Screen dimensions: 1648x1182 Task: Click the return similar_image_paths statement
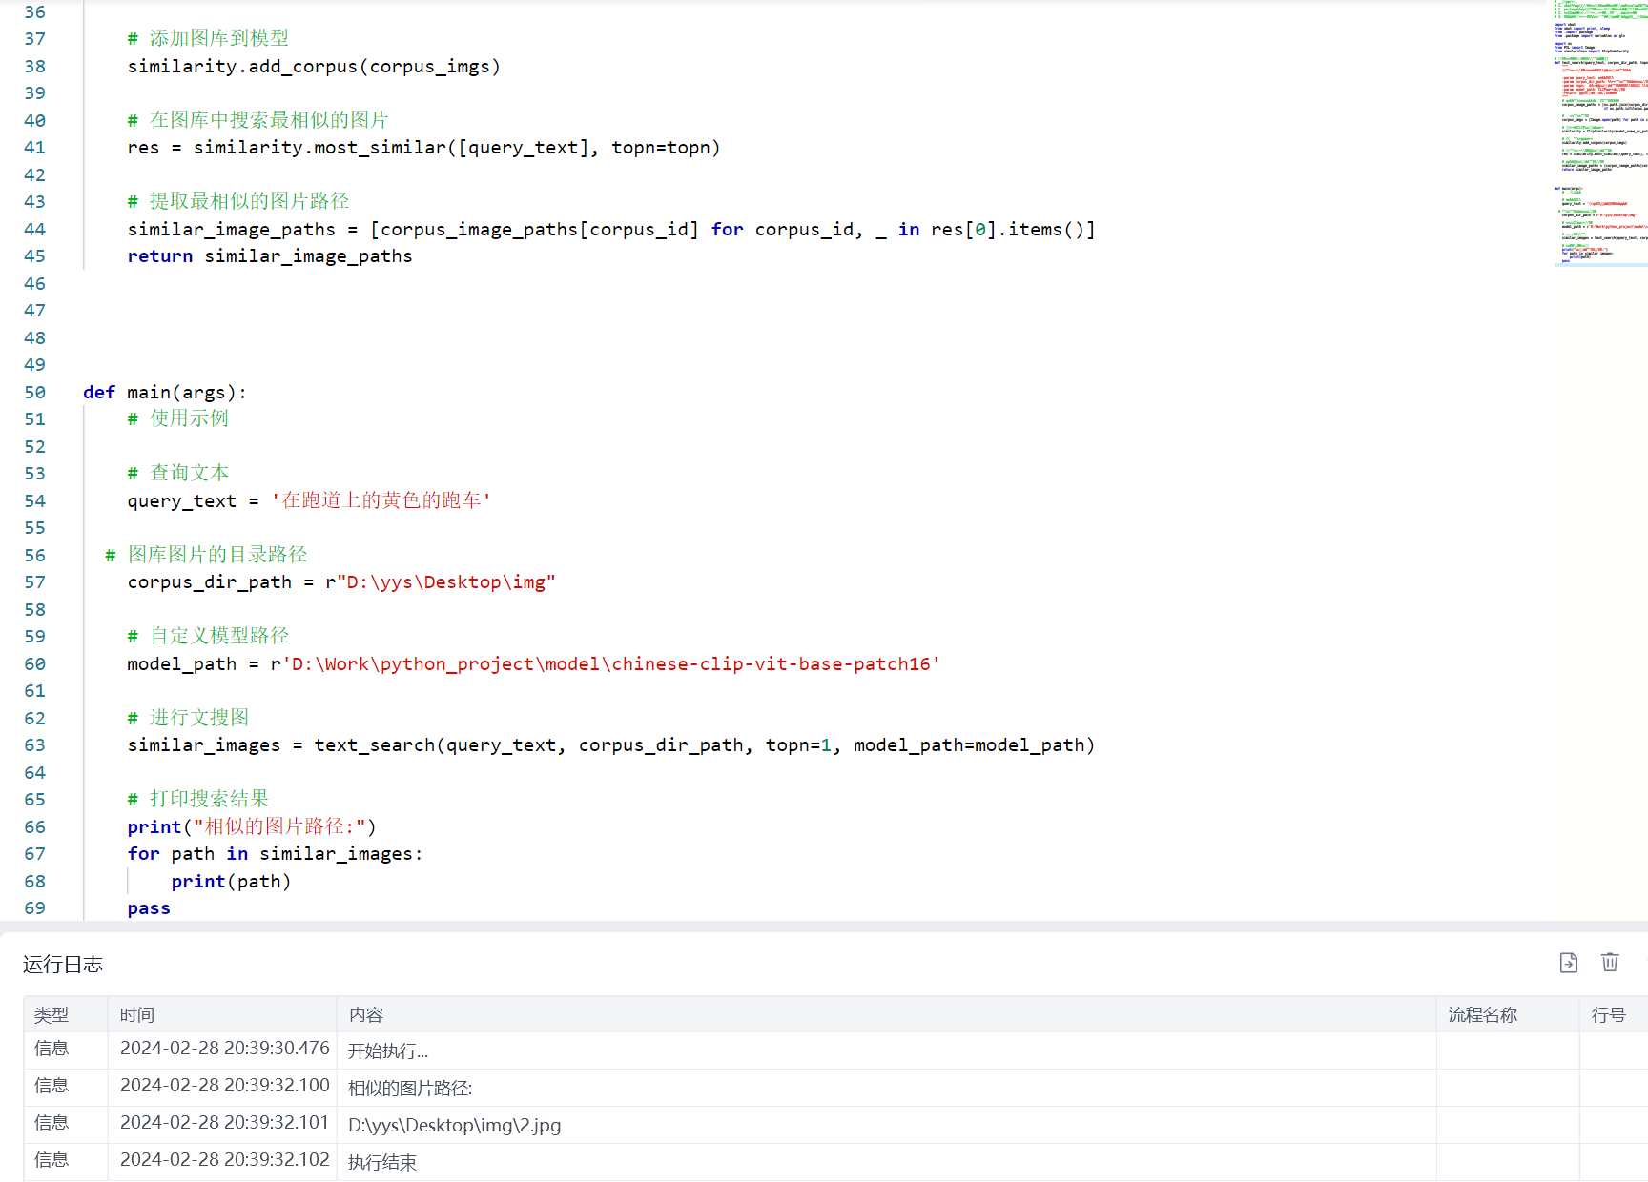point(270,256)
